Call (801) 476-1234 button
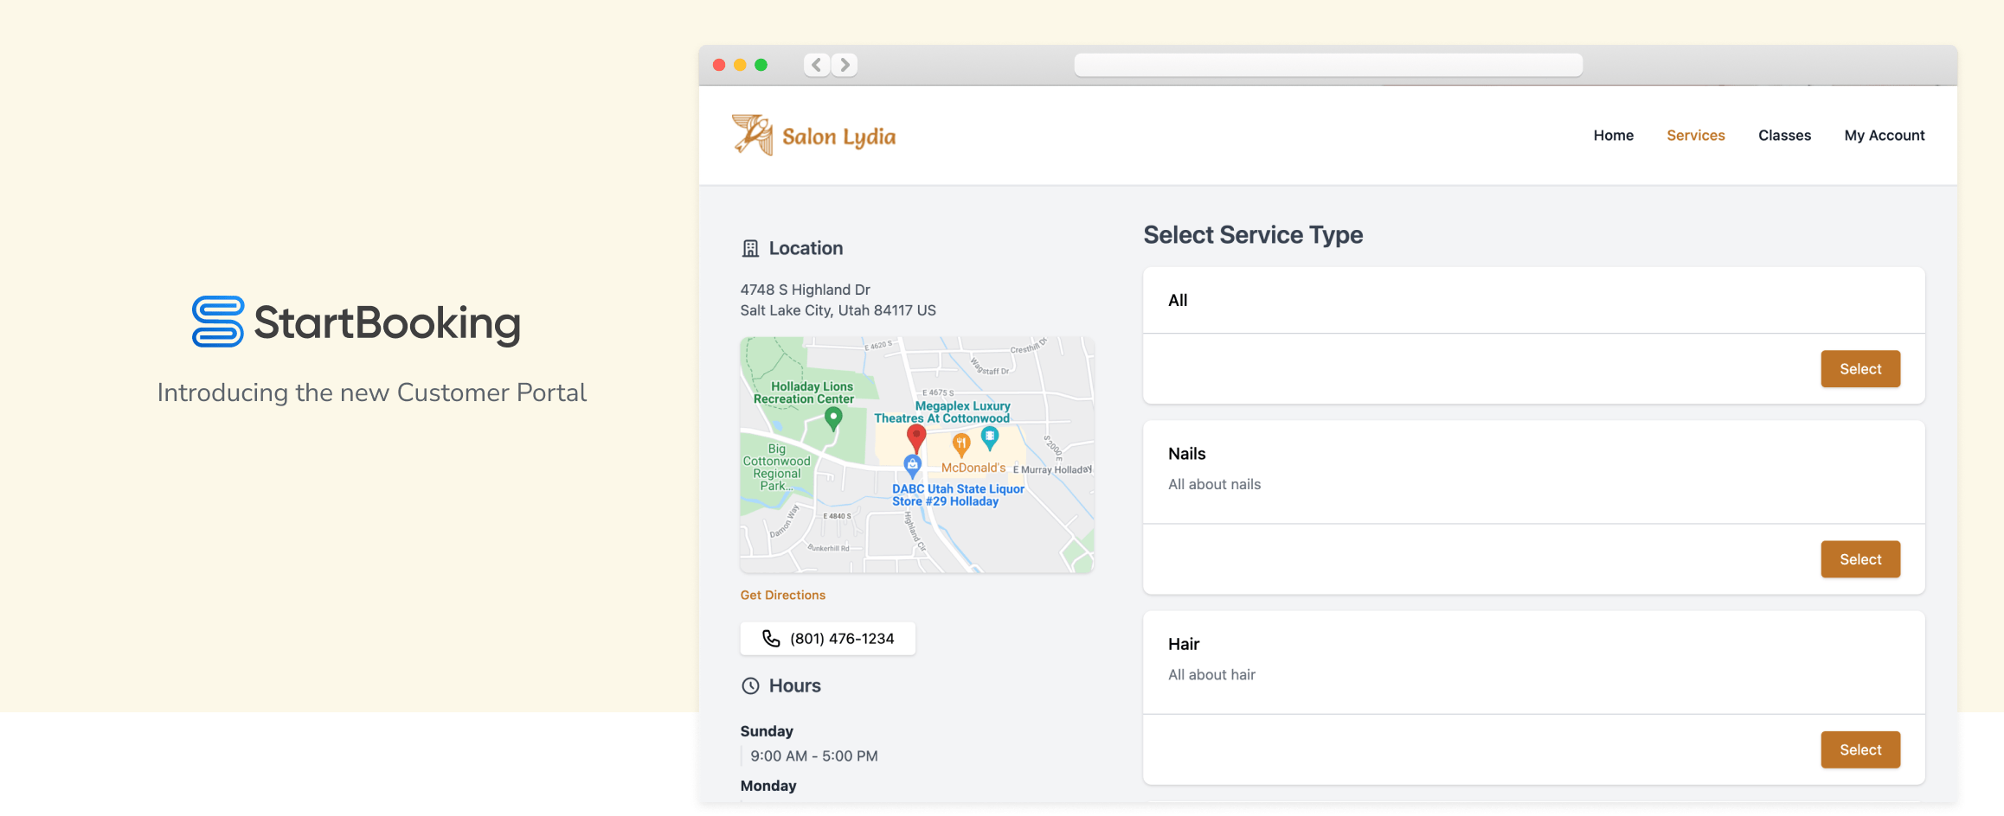 (x=827, y=638)
